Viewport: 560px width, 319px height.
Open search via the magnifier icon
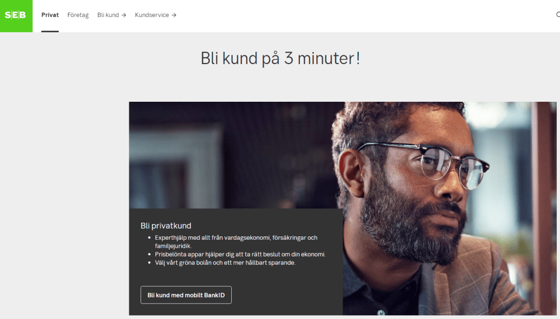(x=558, y=15)
